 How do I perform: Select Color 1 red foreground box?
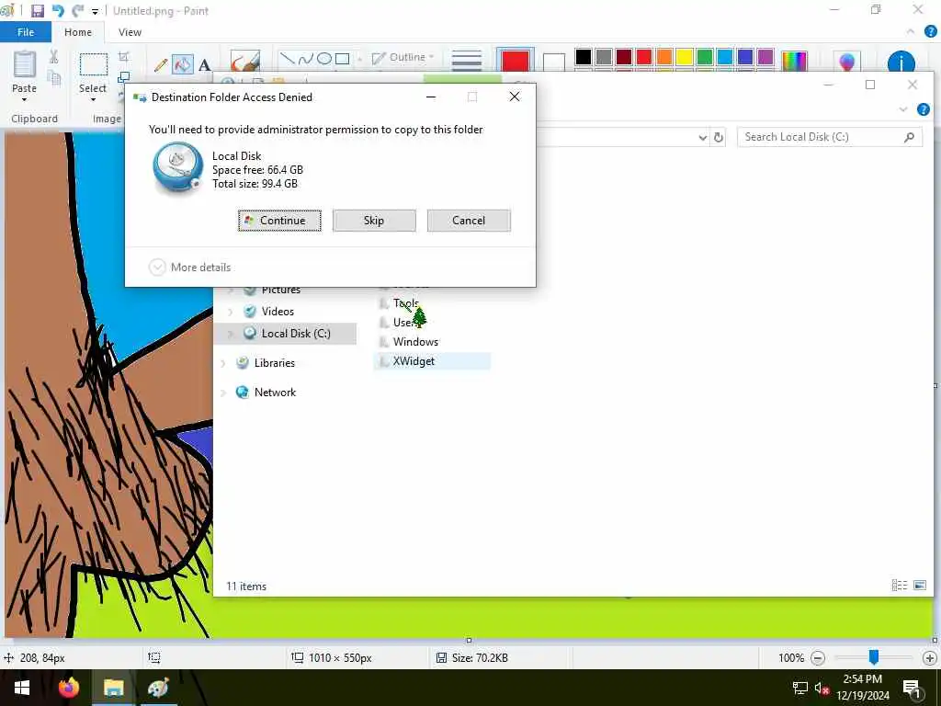click(x=515, y=62)
